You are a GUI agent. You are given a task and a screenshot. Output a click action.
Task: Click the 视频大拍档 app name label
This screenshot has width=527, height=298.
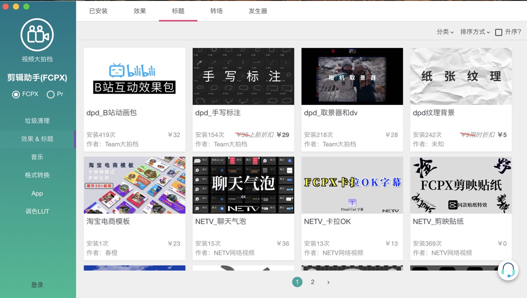pyautogui.click(x=37, y=59)
